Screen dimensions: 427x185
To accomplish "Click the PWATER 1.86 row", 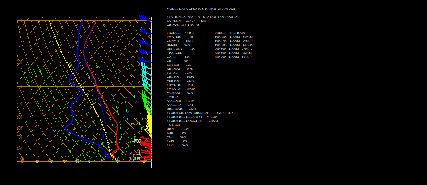I will 180,37.
